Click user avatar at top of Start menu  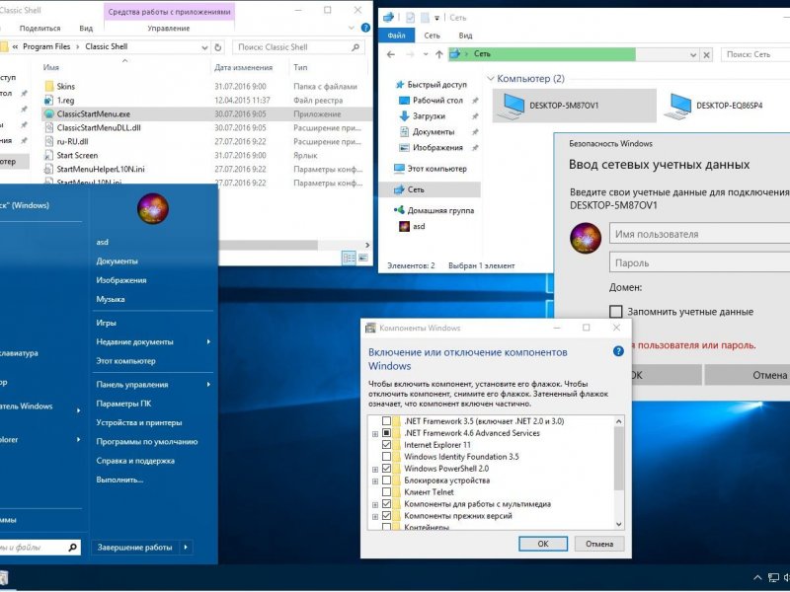[x=153, y=208]
